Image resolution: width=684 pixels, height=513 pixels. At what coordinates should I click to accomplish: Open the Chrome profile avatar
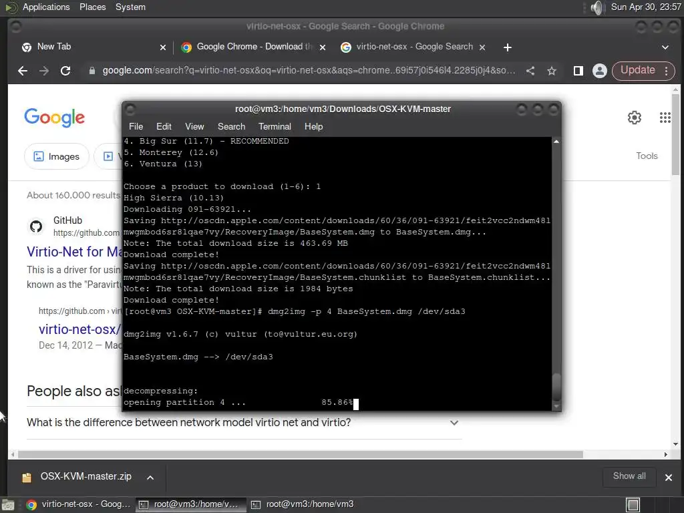coord(600,71)
